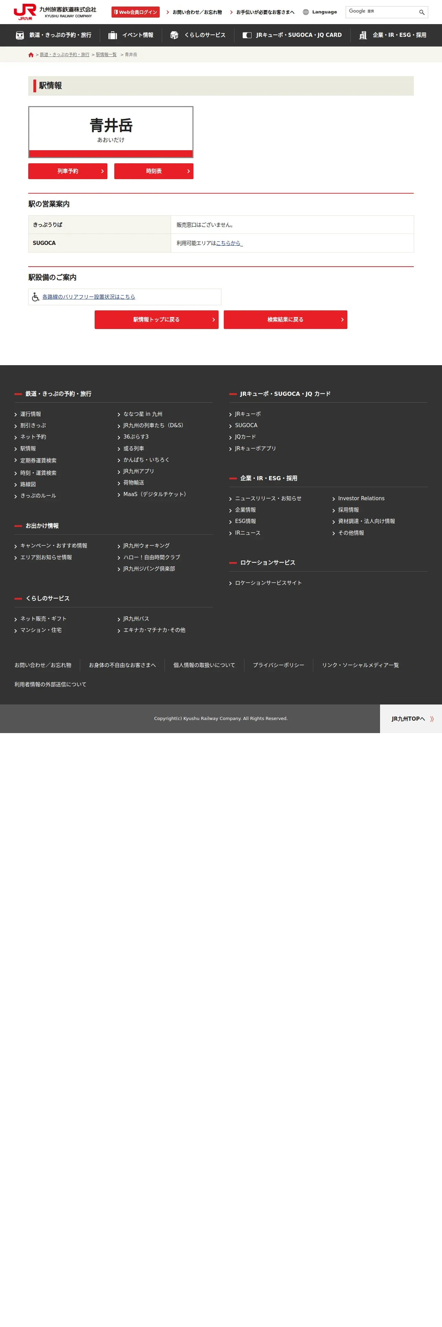This screenshot has height=1327, width=442.
Task: Open footer きっぷのルール link
Action: coord(38,496)
